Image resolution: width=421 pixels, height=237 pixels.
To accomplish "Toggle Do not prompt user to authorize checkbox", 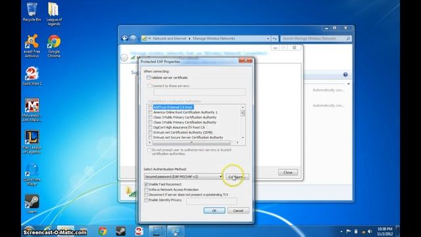I will [149, 150].
